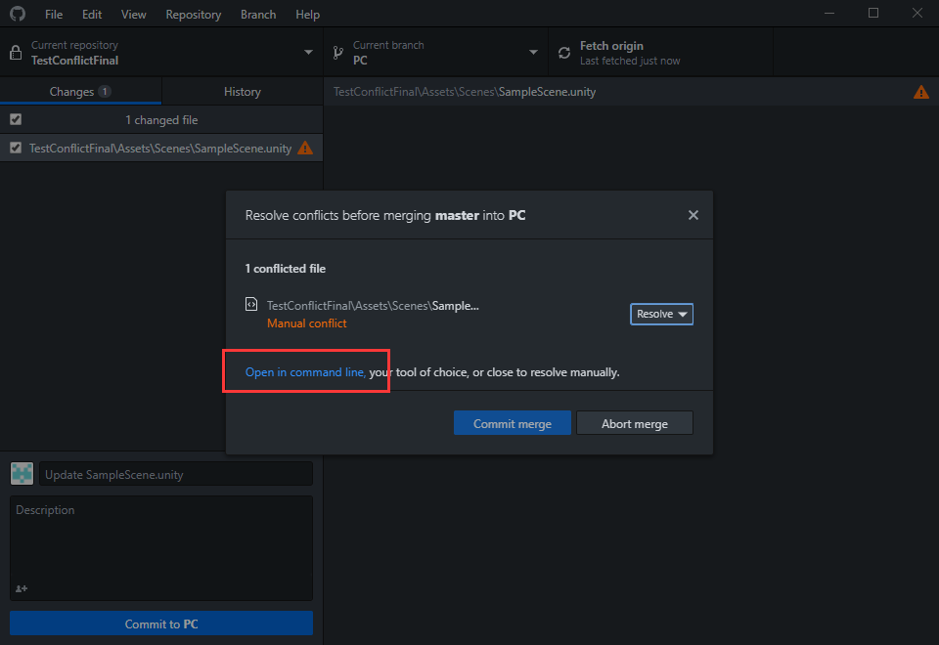Close the resolve conflicts dialog

pyautogui.click(x=693, y=215)
